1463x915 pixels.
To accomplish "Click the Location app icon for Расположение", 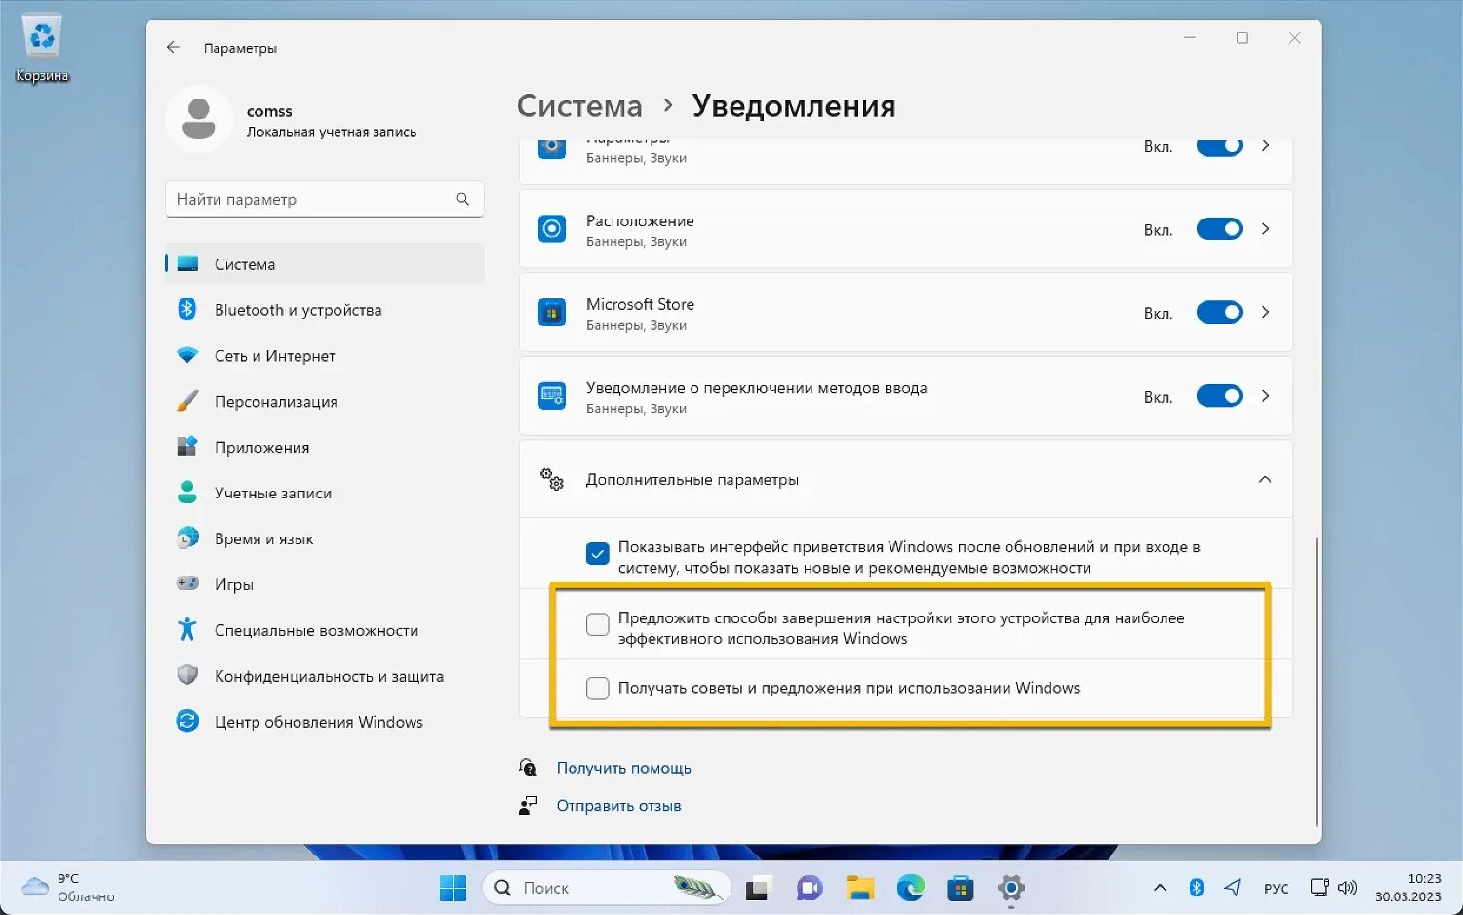I will pos(552,229).
